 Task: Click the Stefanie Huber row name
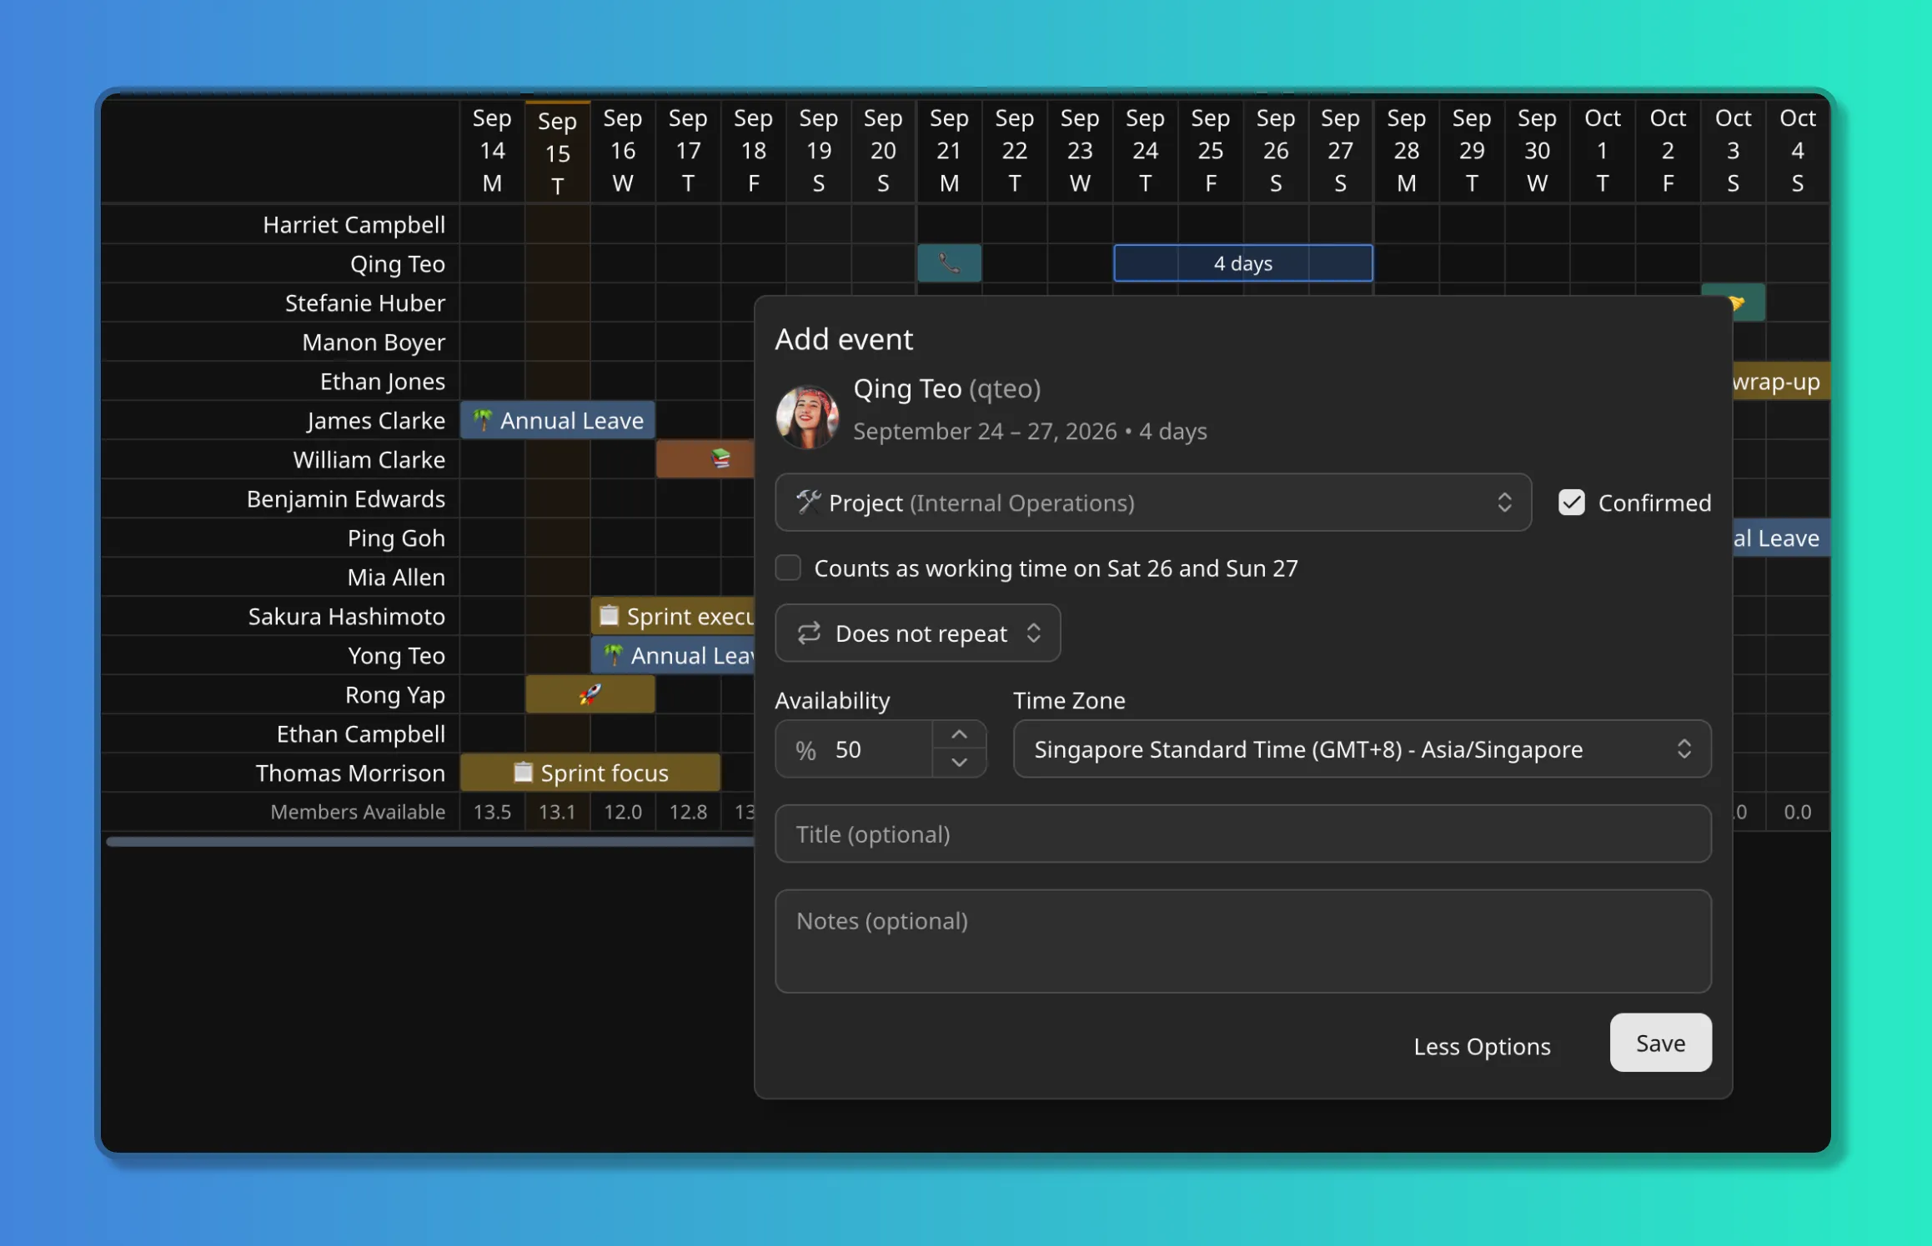tap(364, 303)
